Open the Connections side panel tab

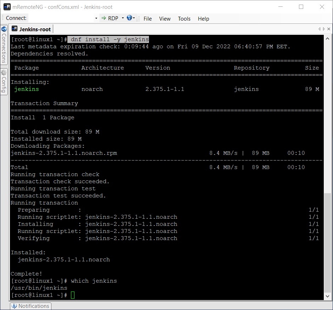pos(4,45)
